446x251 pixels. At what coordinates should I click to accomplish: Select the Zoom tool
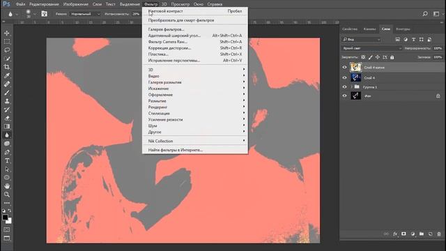click(x=7, y=195)
